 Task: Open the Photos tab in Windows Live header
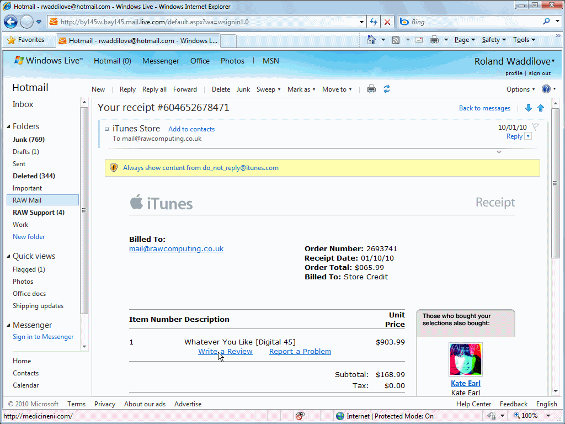(232, 61)
